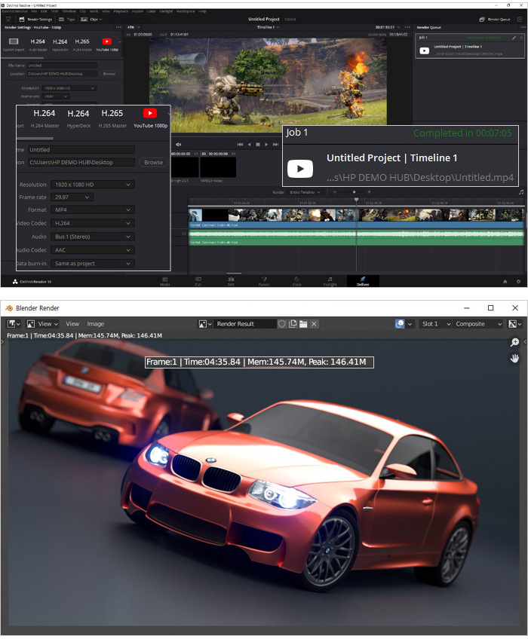The image size is (528, 639).
Task: Edit Job 1 with the pencil icon
Action: [514, 38]
